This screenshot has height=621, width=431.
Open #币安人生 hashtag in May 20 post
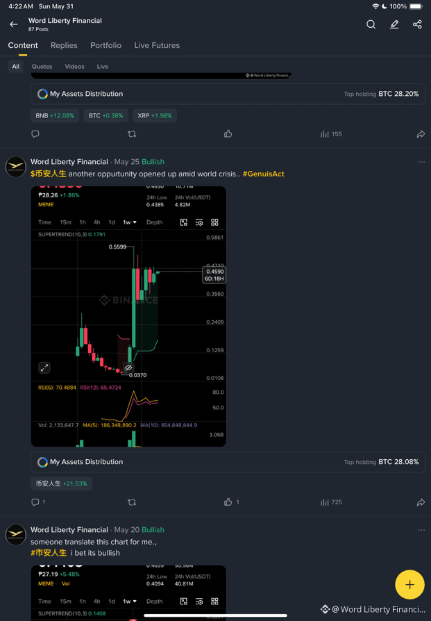[x=49, y=553]
